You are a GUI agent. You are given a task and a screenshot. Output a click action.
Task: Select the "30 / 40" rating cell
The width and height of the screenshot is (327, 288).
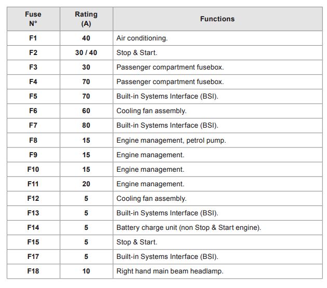(86, 52)
